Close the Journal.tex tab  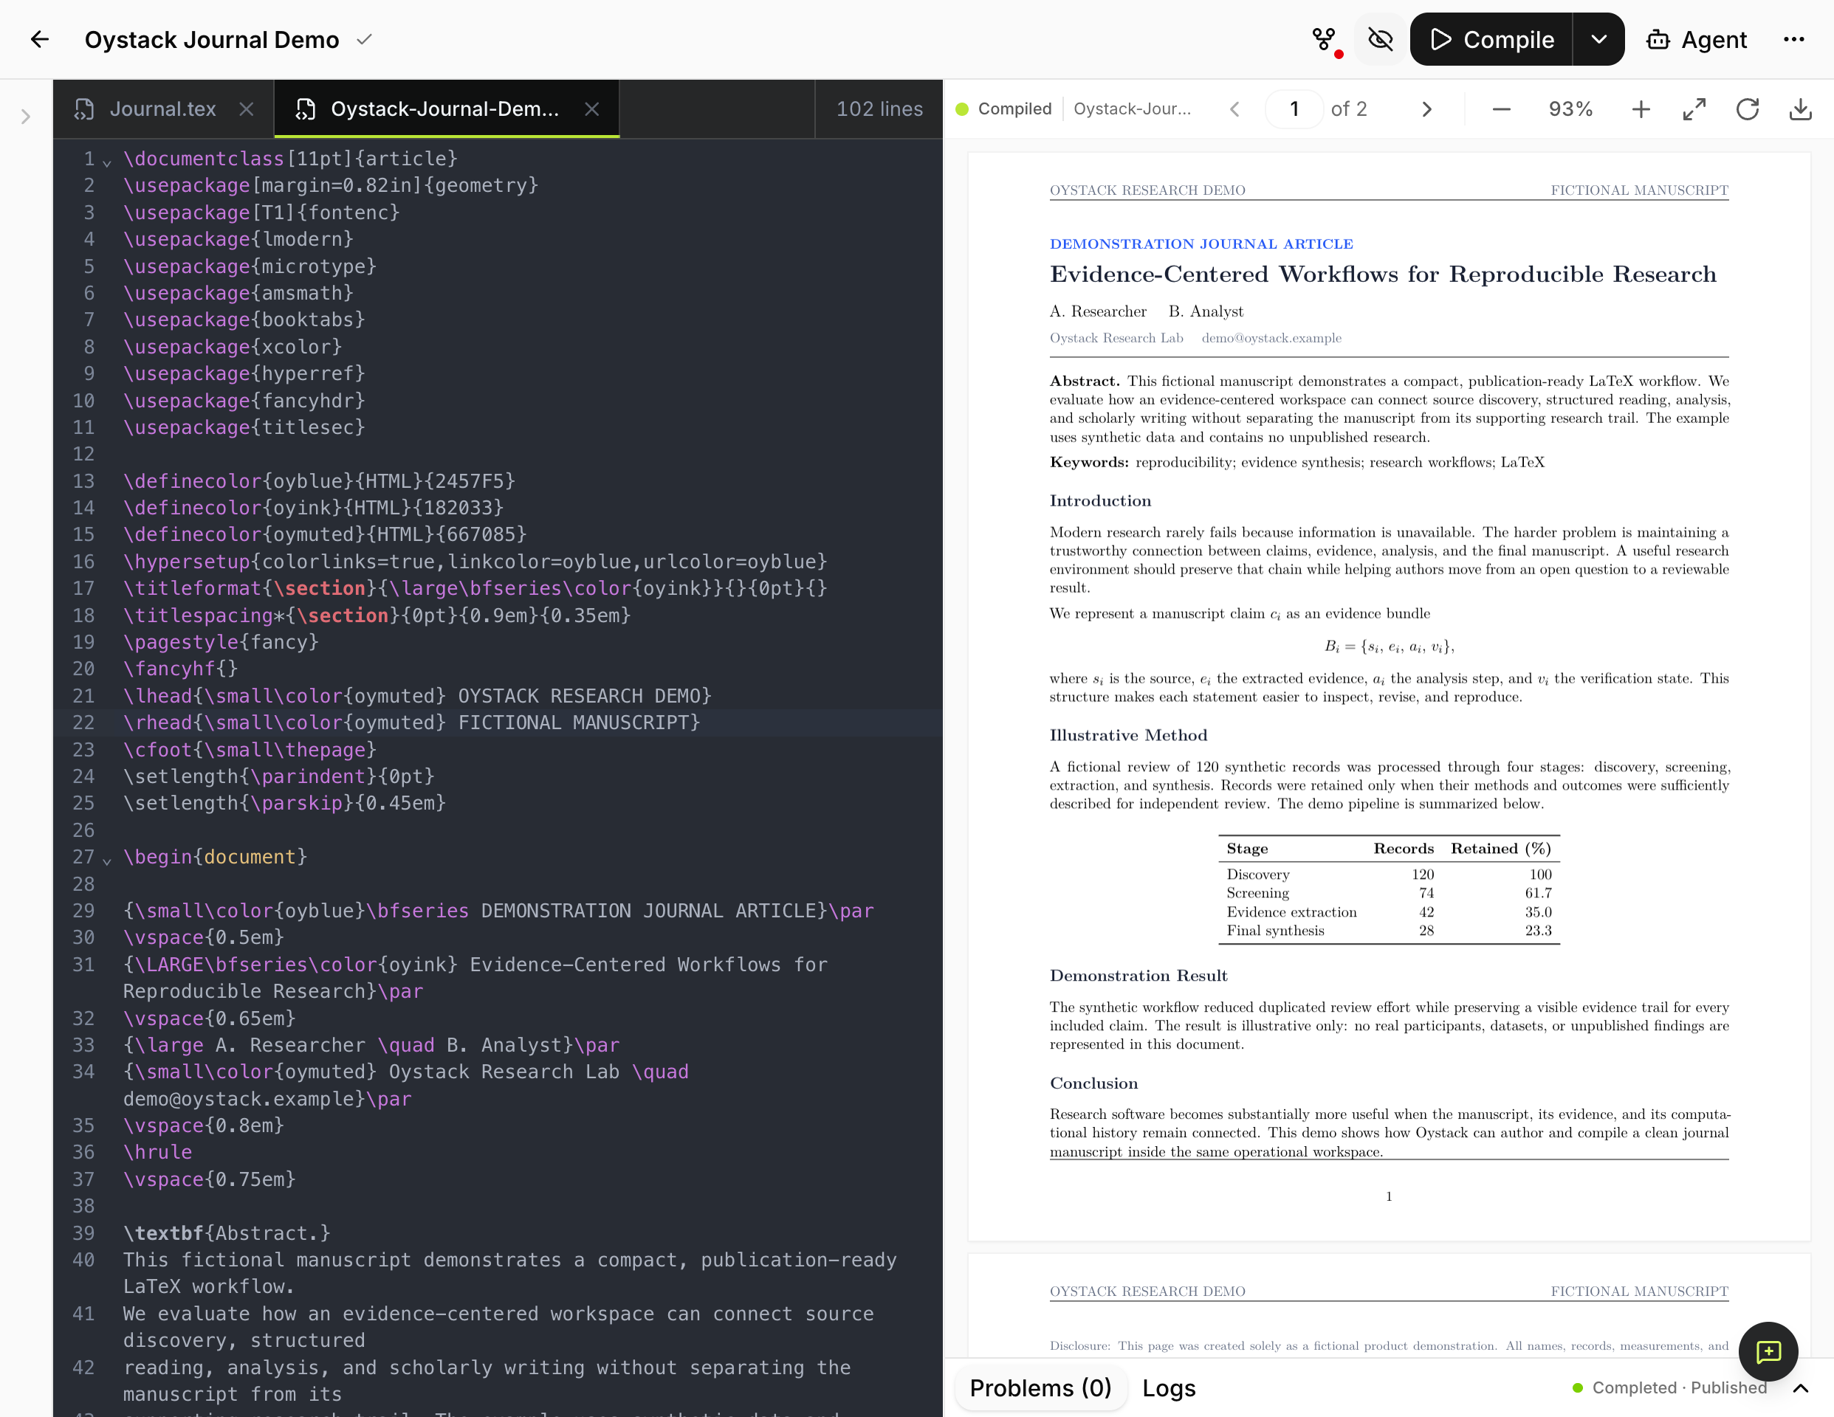tap(246, 109)
